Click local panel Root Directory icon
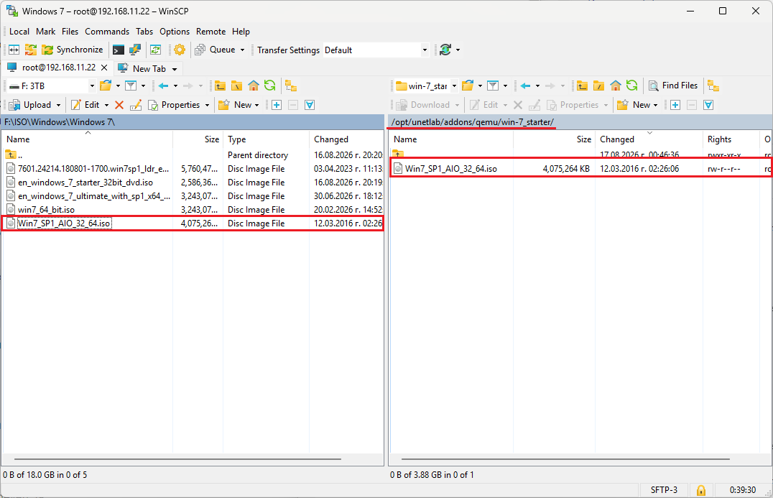Viewport: 773px width, 498px height. click(x=236, y=86)
